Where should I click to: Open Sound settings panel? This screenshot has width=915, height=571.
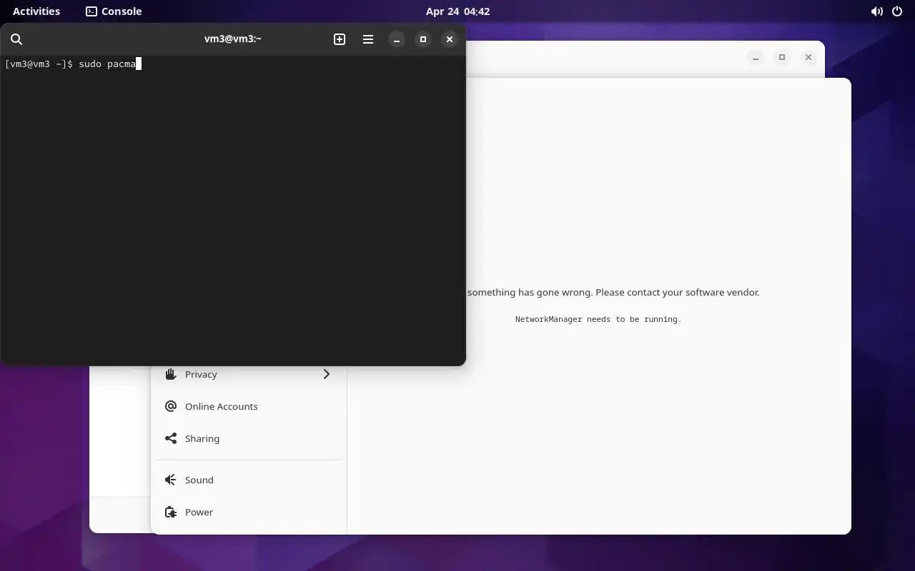pyautogui.click(x=249, y=480)
